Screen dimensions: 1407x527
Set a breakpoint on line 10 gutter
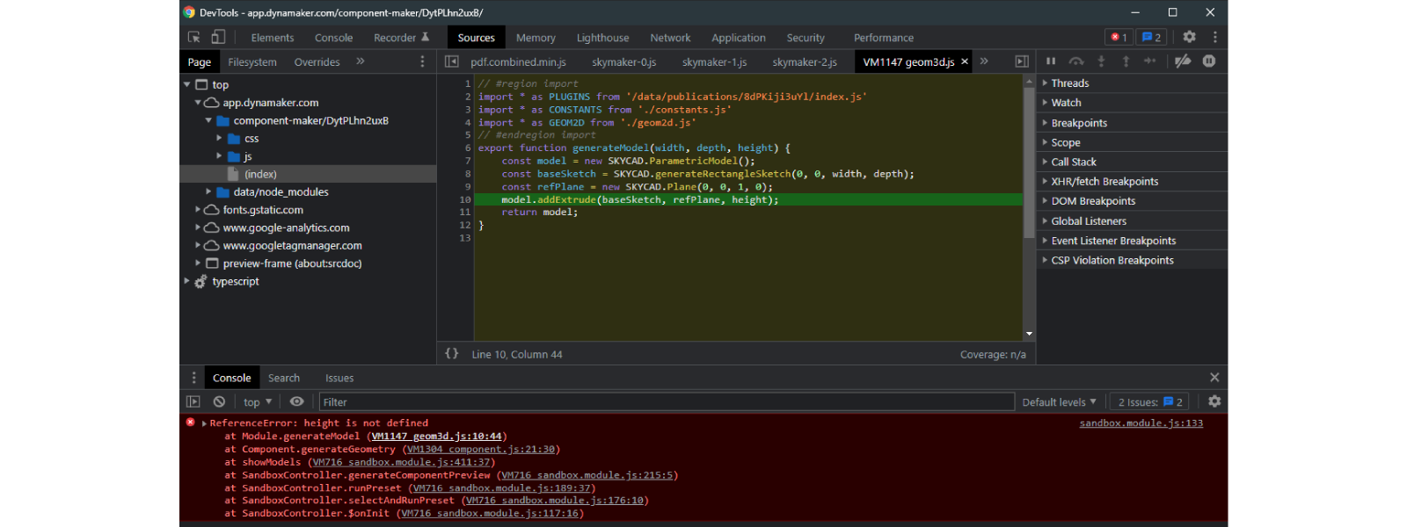pyautogui.click(x=464, y=199)
